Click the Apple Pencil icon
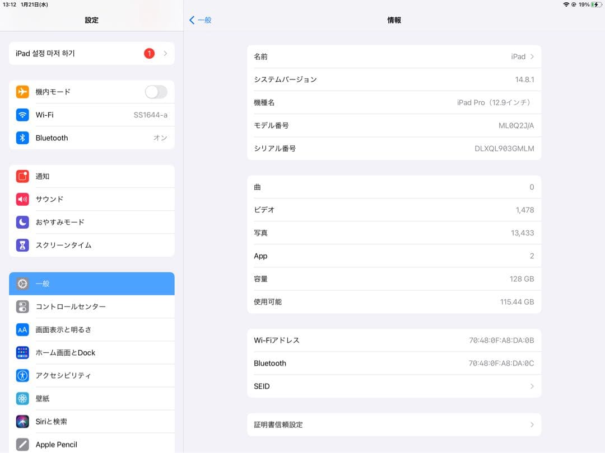This screenshot has width=605, height=453. pos(22,444)
